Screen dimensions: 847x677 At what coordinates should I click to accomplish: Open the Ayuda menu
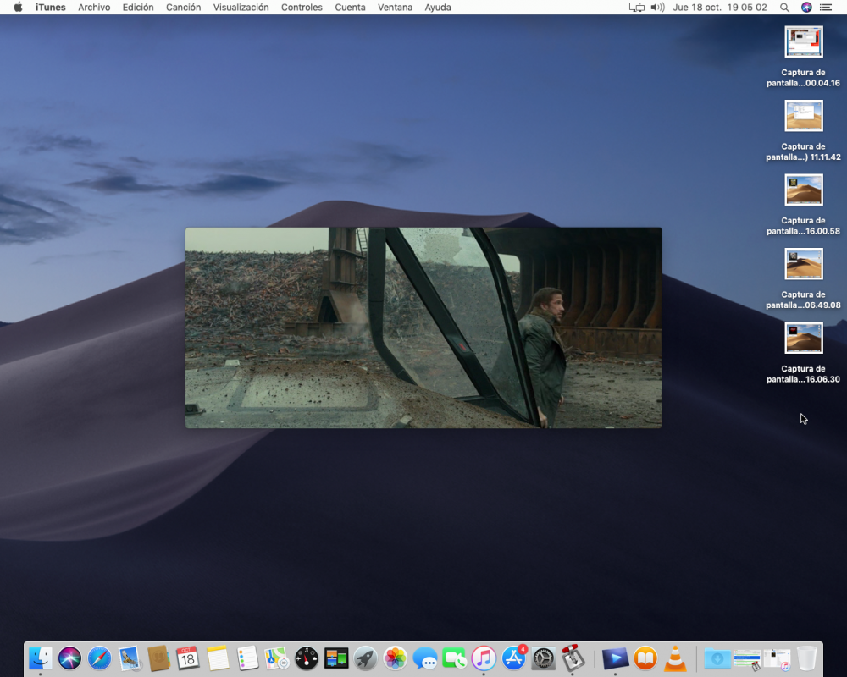pos(438,7)
